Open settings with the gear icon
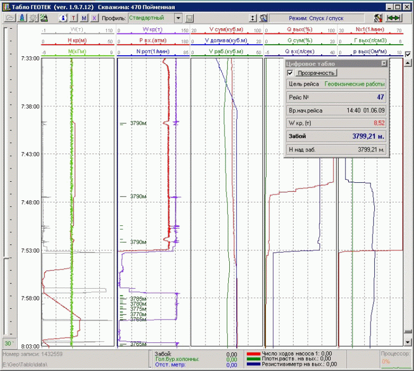414x371 pixels. click(x=33, y=18)
